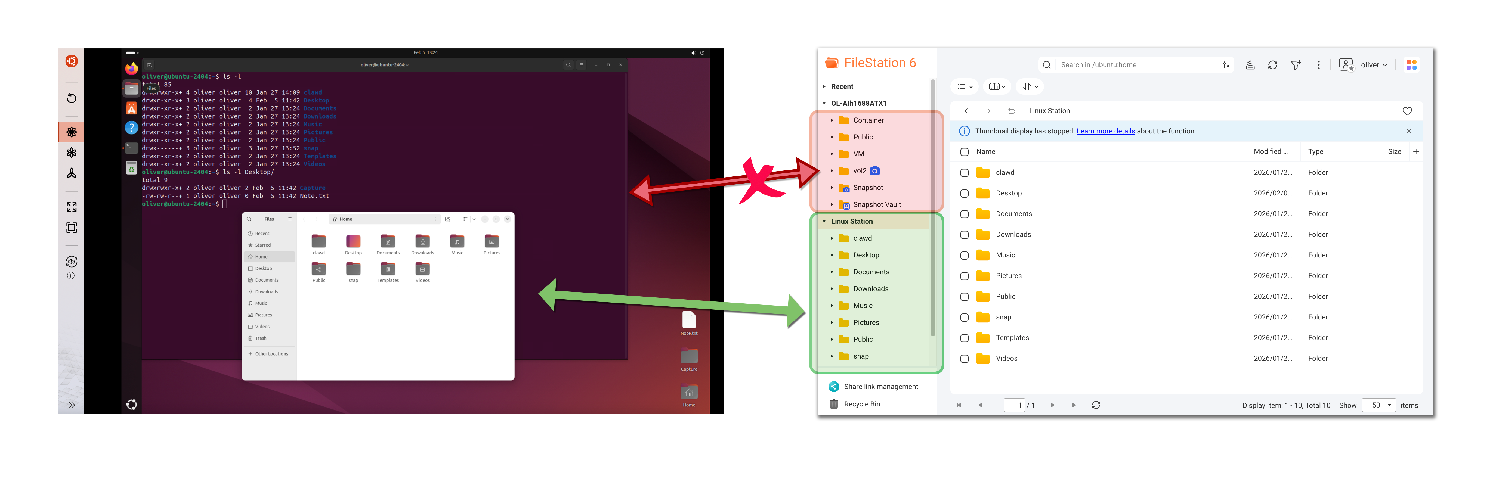Viewport: 1496px width, 485px height.
Task: Open the smart filter funnel icon
Action: click(x=1296, y=65)
